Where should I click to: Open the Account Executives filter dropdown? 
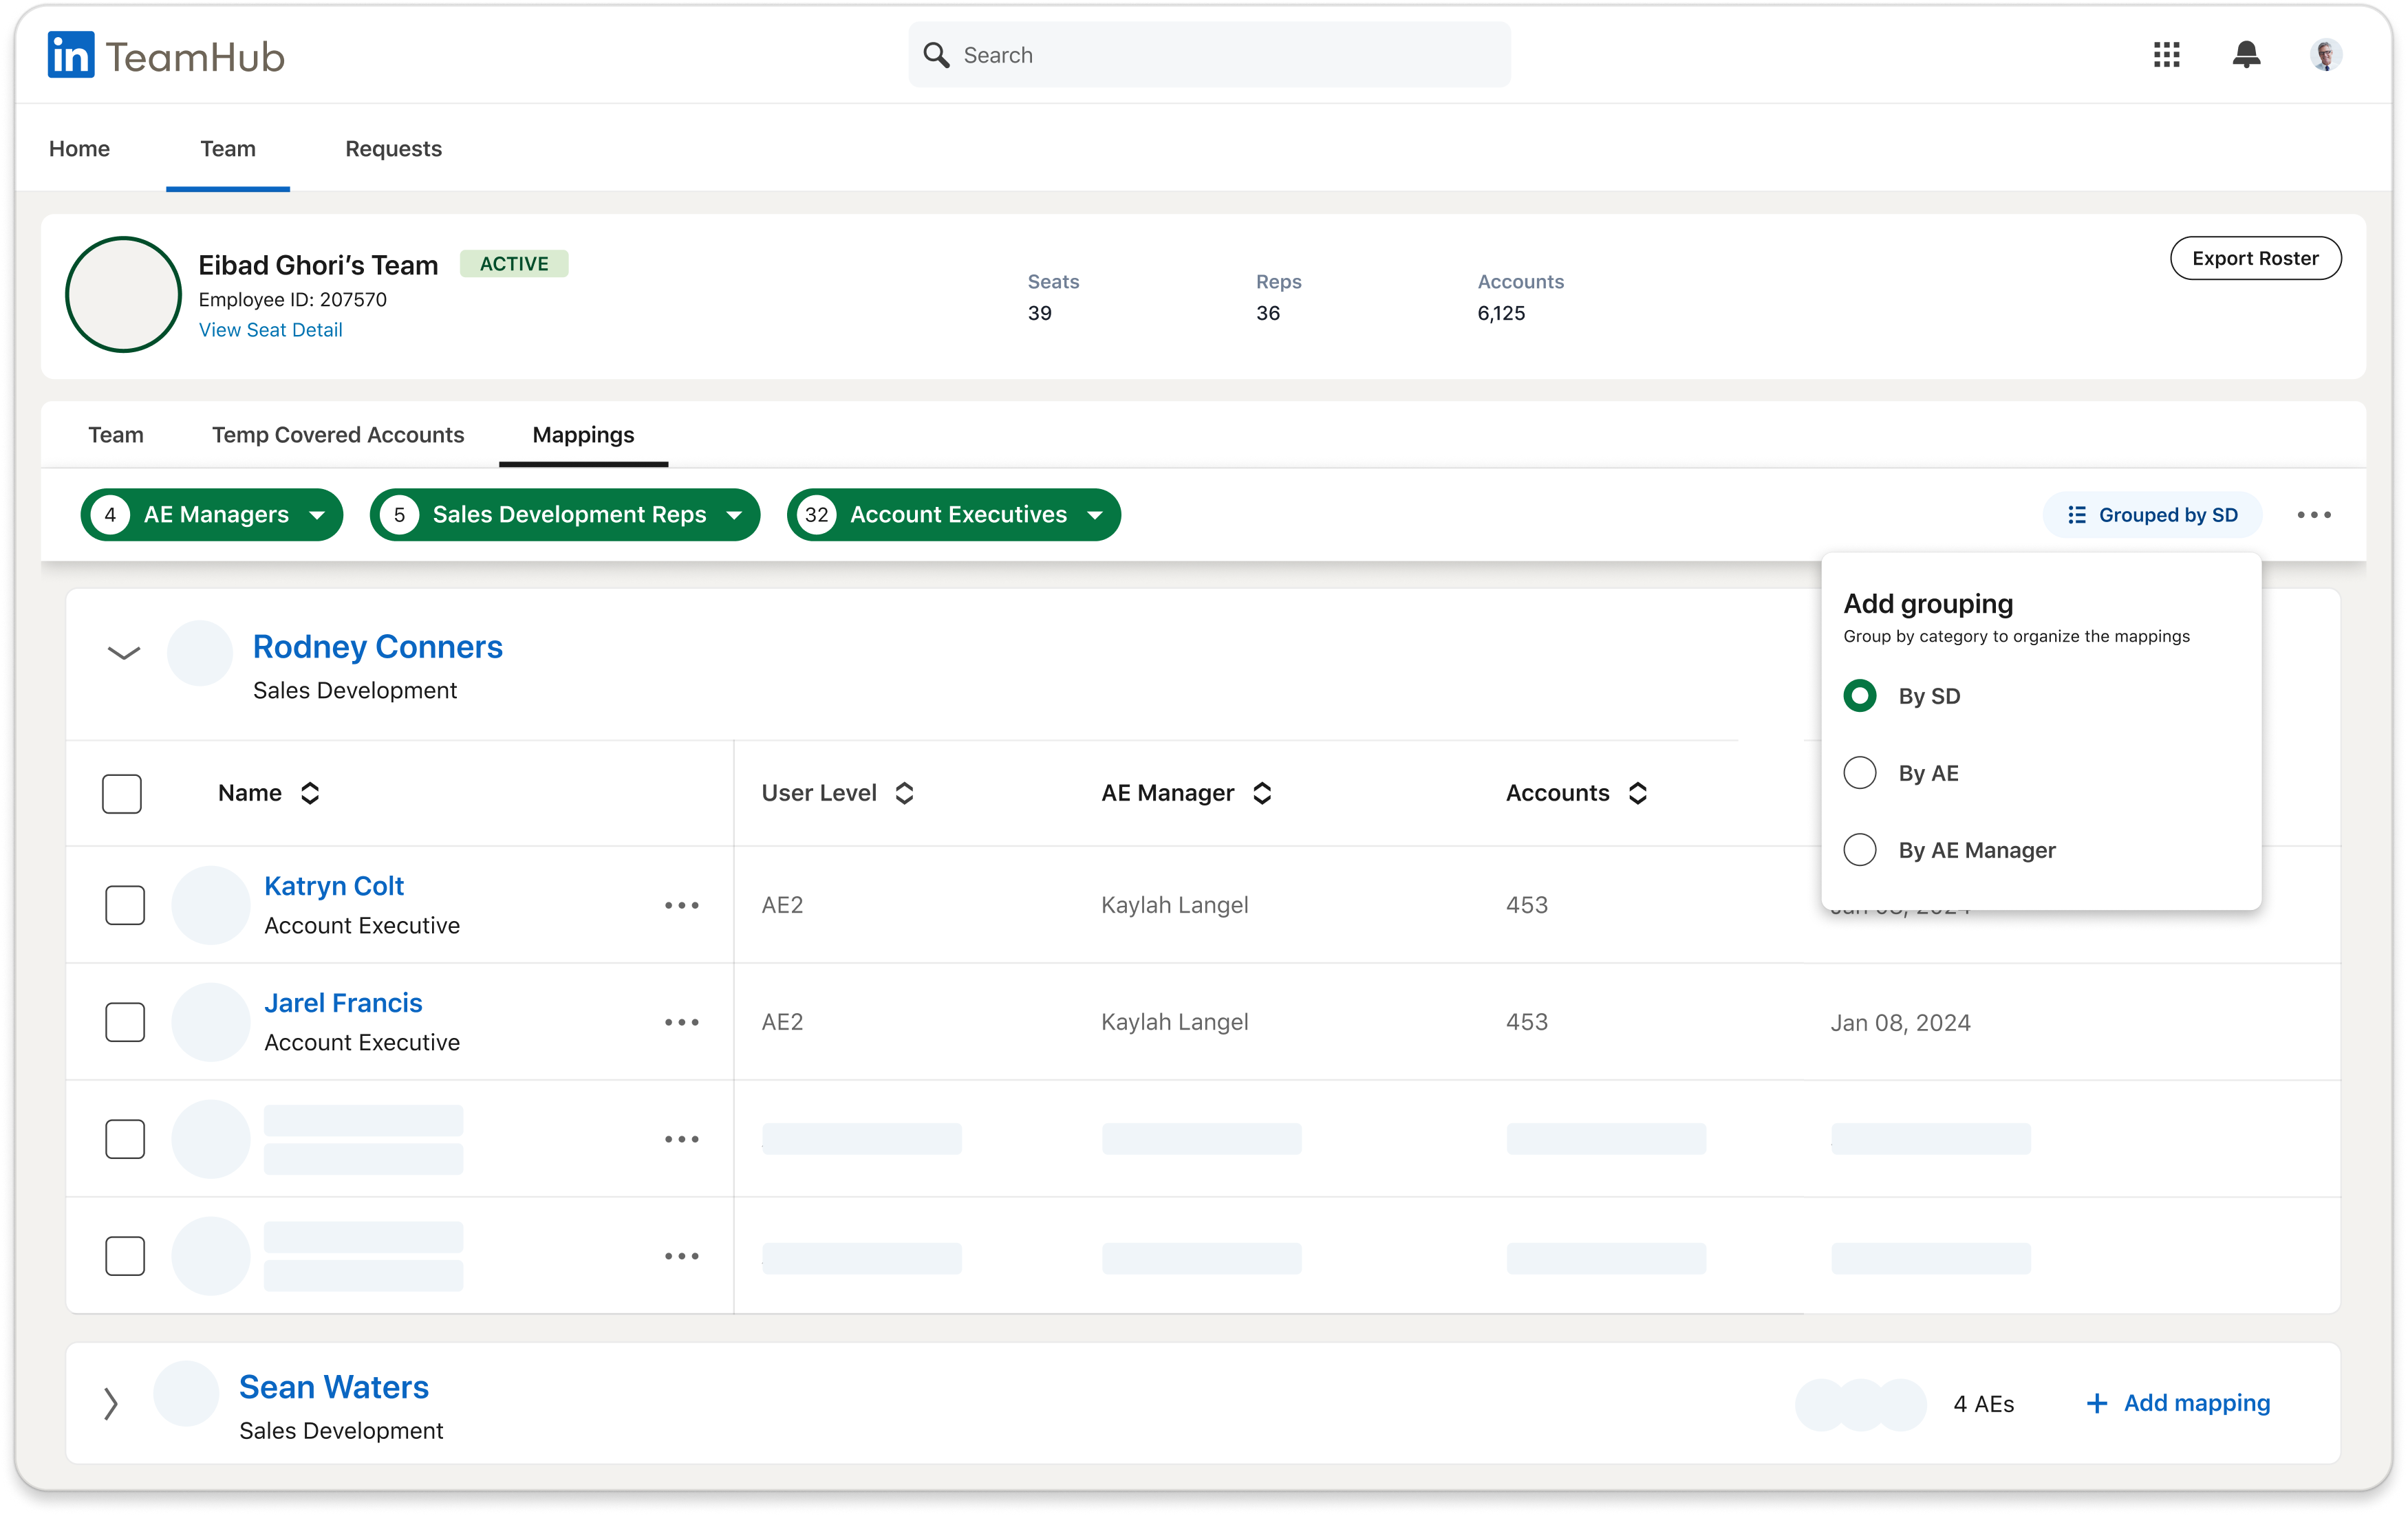coord(954,515)
